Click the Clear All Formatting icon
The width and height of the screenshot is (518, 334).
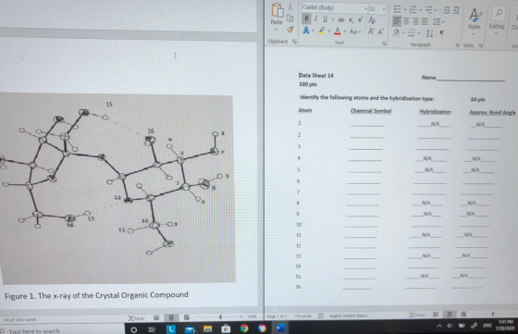(372, 19)
